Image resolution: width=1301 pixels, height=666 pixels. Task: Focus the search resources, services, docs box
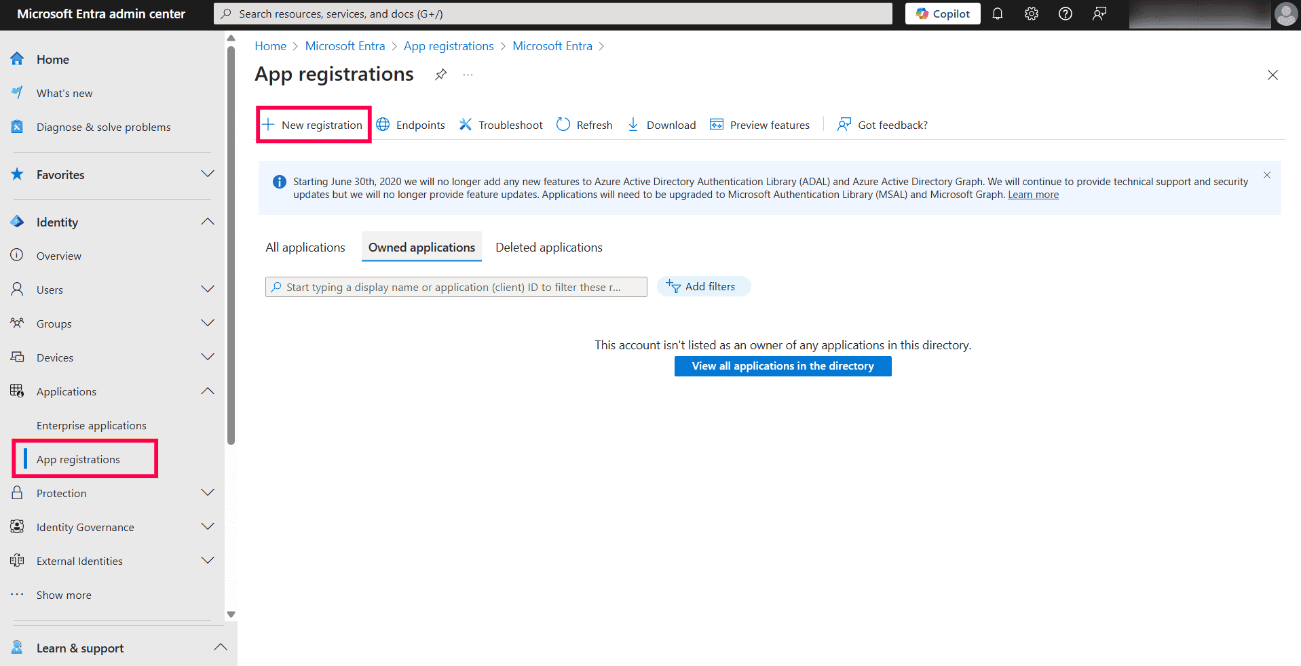[553, 14]
